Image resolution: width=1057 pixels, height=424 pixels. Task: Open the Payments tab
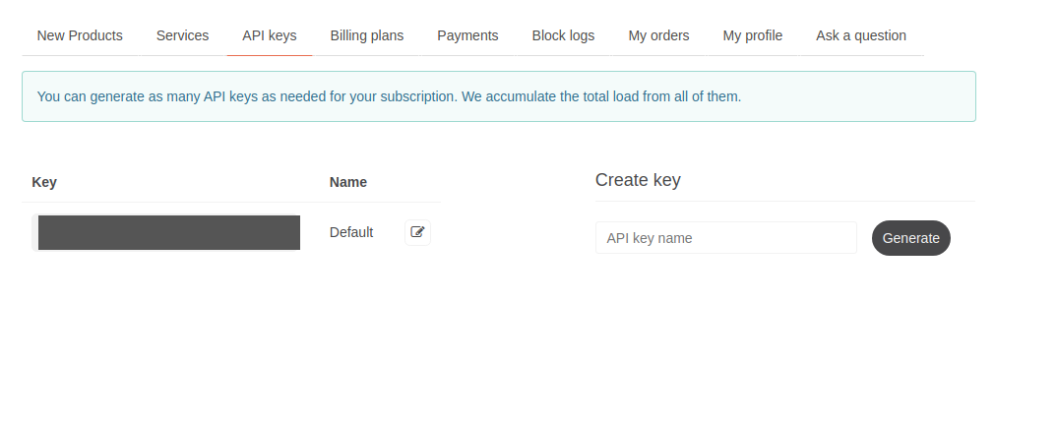point(467,35)
